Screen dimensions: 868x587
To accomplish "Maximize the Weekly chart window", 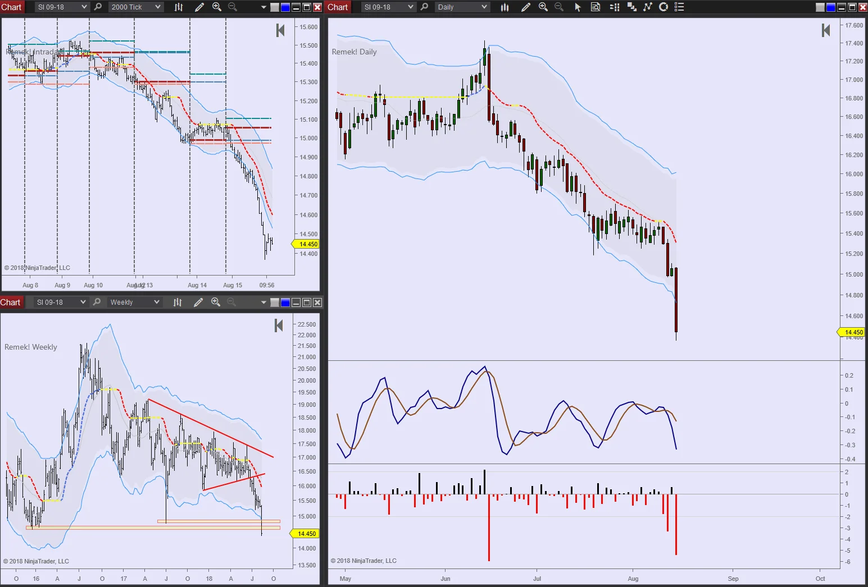I will point(307,302).
